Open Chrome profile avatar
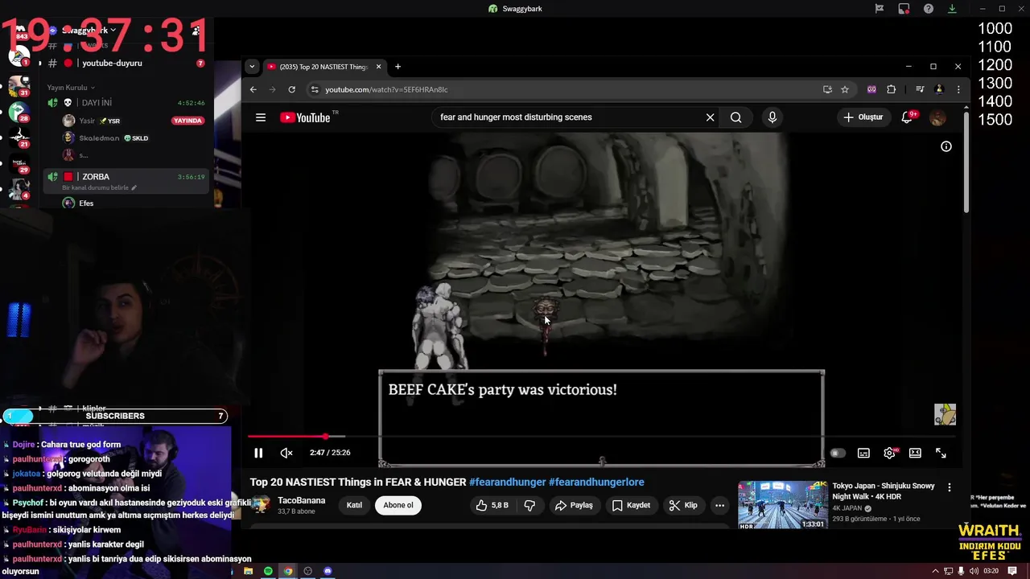The image size is (1030, 579). pos(939,89)
